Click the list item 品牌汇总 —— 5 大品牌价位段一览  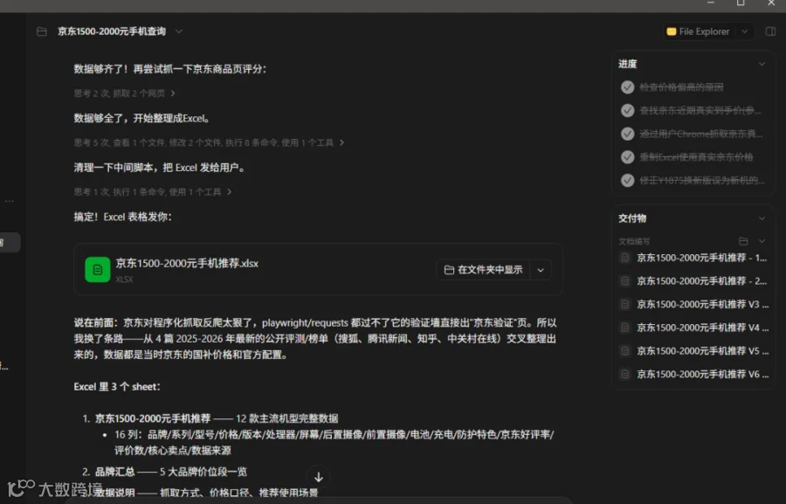coord(171,472)
